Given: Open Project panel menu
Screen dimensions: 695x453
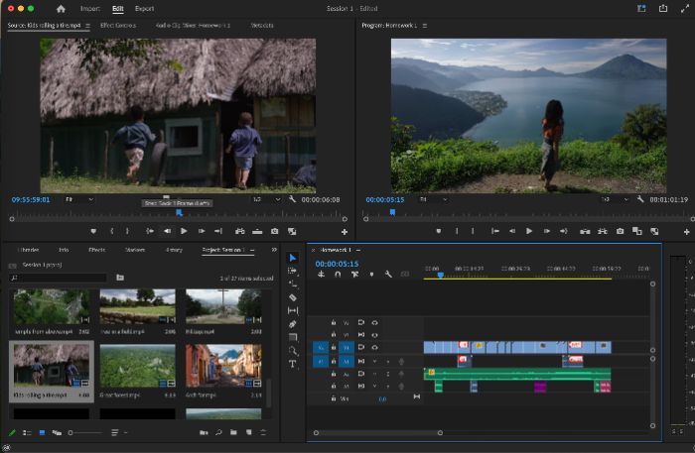Looking at the screenshot, I should [252, 250].
